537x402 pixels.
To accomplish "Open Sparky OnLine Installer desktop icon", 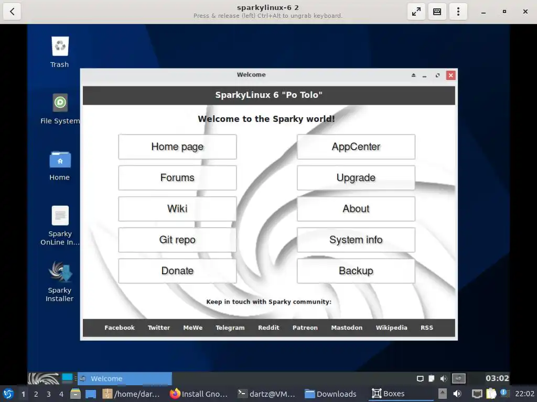I will (60, 216).
